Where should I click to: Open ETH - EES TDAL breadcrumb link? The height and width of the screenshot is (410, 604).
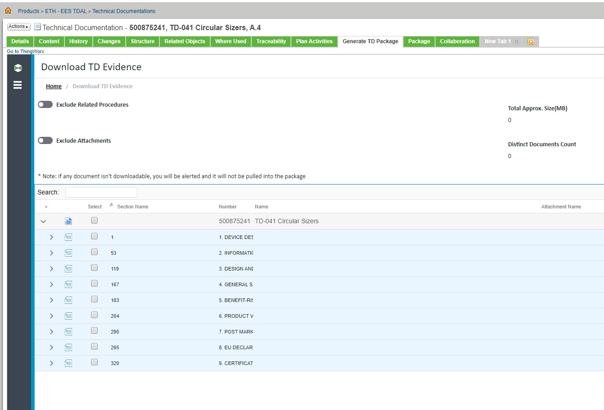66,11
